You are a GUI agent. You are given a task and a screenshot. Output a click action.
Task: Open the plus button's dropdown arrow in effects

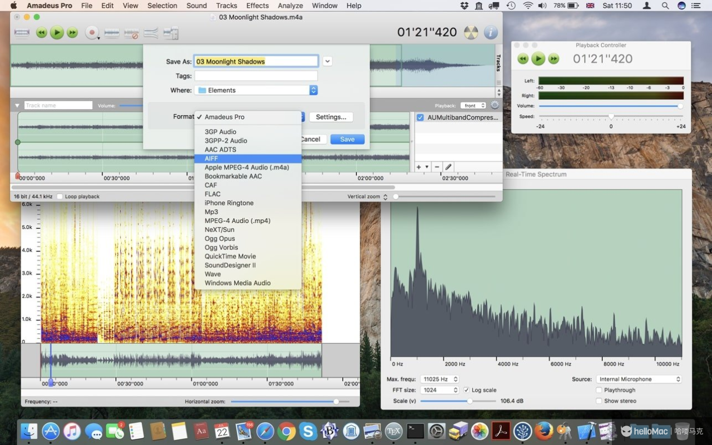(x=427, y=167)
